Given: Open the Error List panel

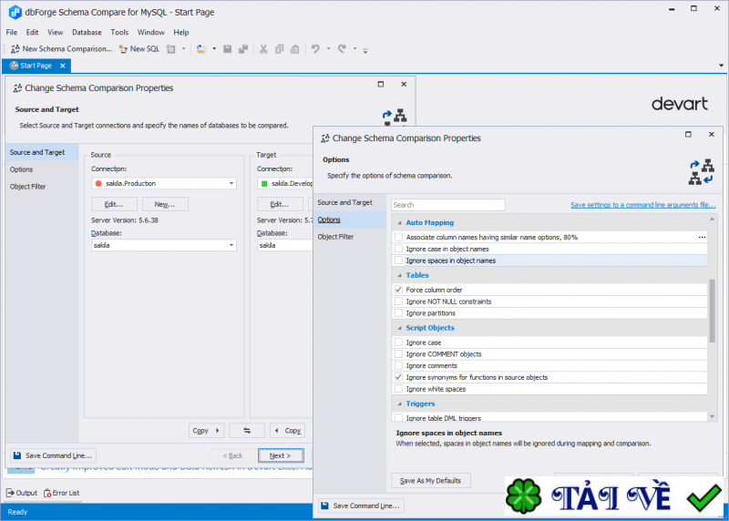Looking at the screenshot, I should (x=61, y=493).
